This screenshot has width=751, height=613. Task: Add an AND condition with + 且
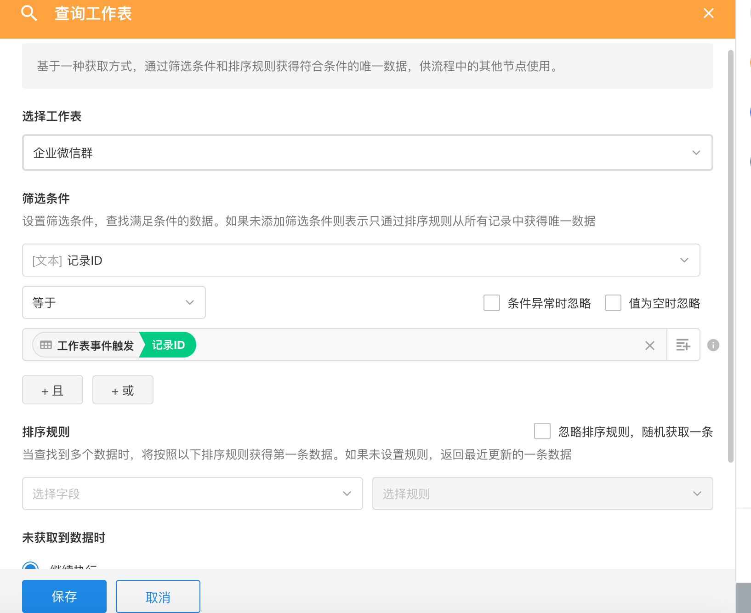(x=52, y=390)
